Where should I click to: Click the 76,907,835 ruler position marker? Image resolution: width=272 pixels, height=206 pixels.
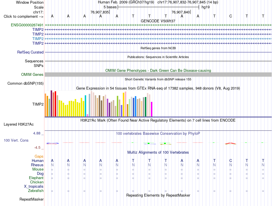click(x=100, y=12)
